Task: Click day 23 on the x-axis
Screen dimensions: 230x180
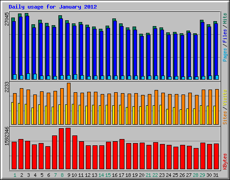Action: point(162,175)
